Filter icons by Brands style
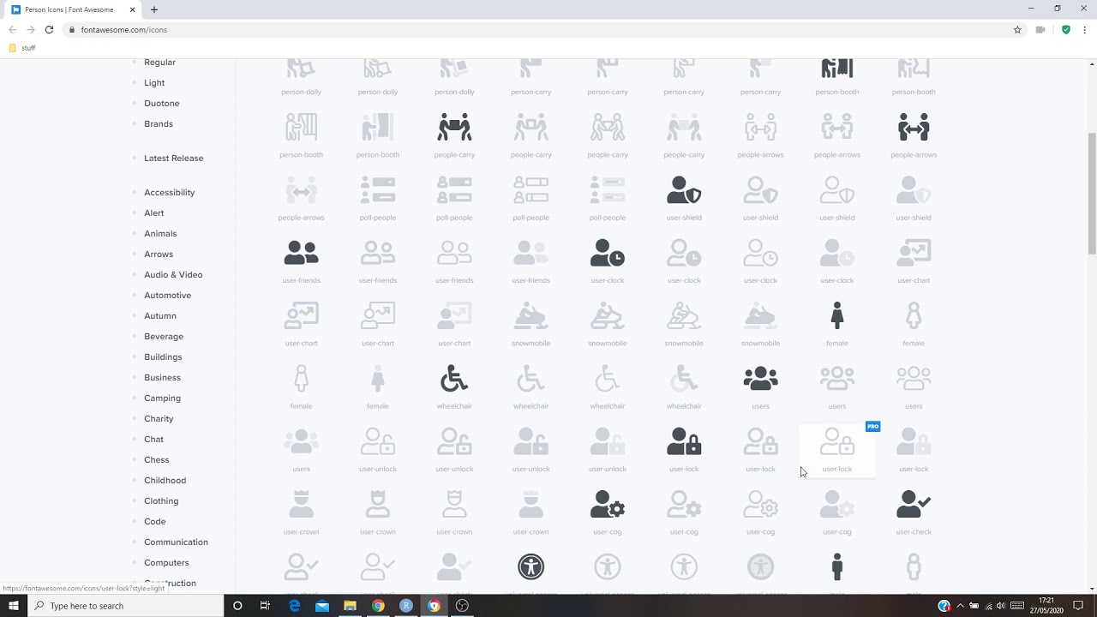This screenshot has width=1097, height=617. click(x=159, y=124)
